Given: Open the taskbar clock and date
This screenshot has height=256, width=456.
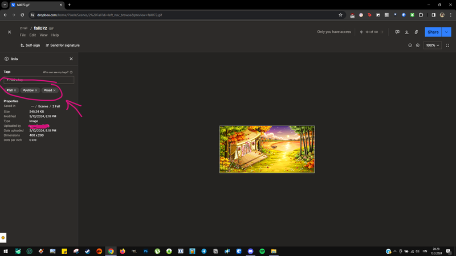Looking at the screenshot, I should pos(436,251).
